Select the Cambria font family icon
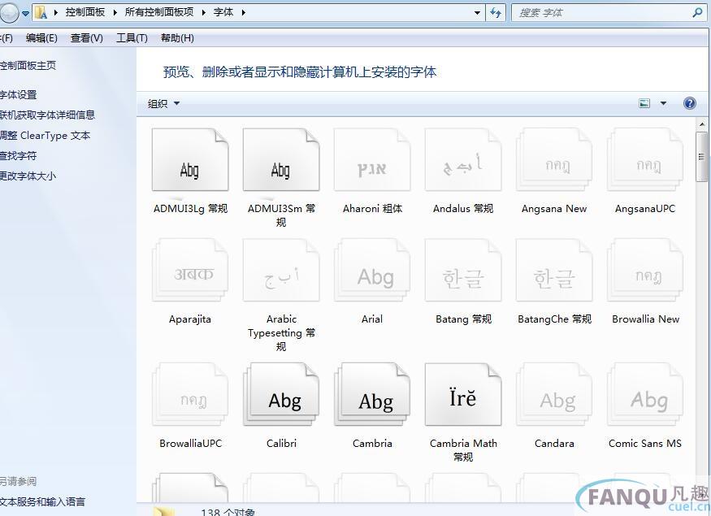The image size is (711, 516). pos(372,394)
